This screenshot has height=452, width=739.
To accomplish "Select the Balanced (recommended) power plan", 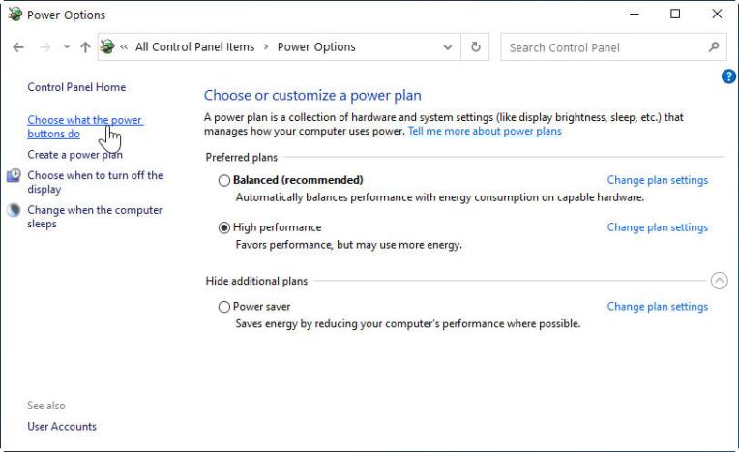I will 224,180.
